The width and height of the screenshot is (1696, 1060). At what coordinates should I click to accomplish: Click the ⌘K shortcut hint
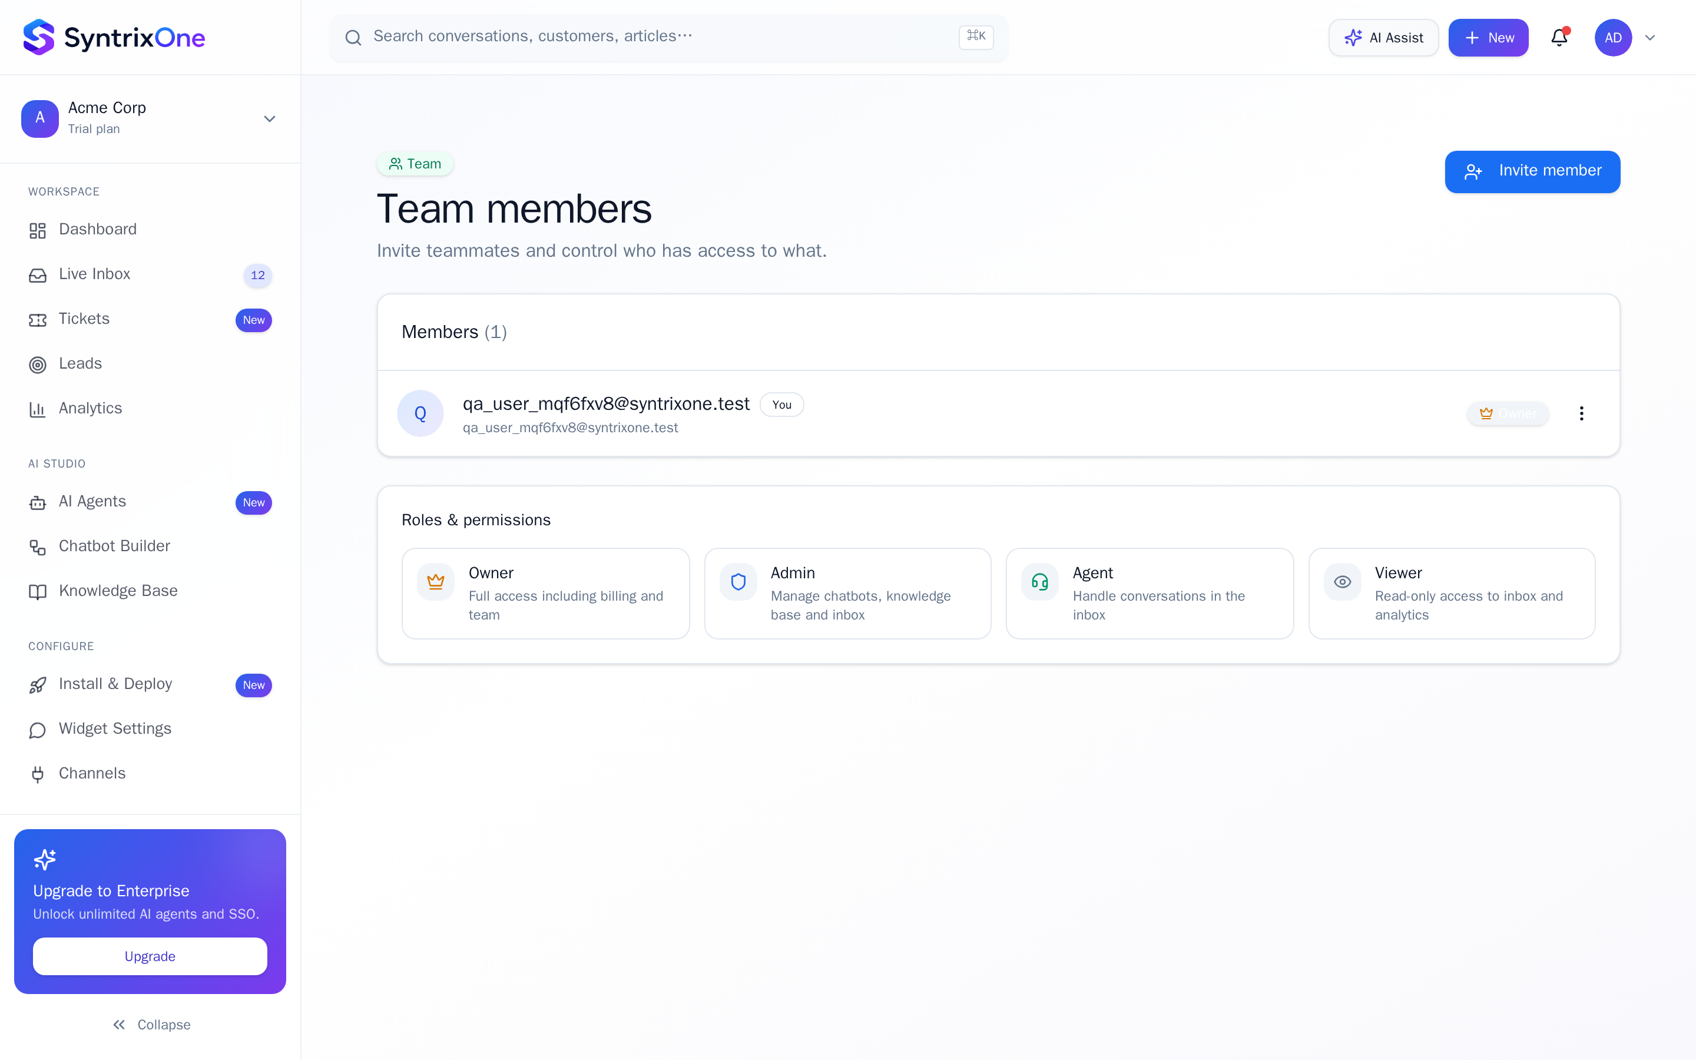[976, 37]
